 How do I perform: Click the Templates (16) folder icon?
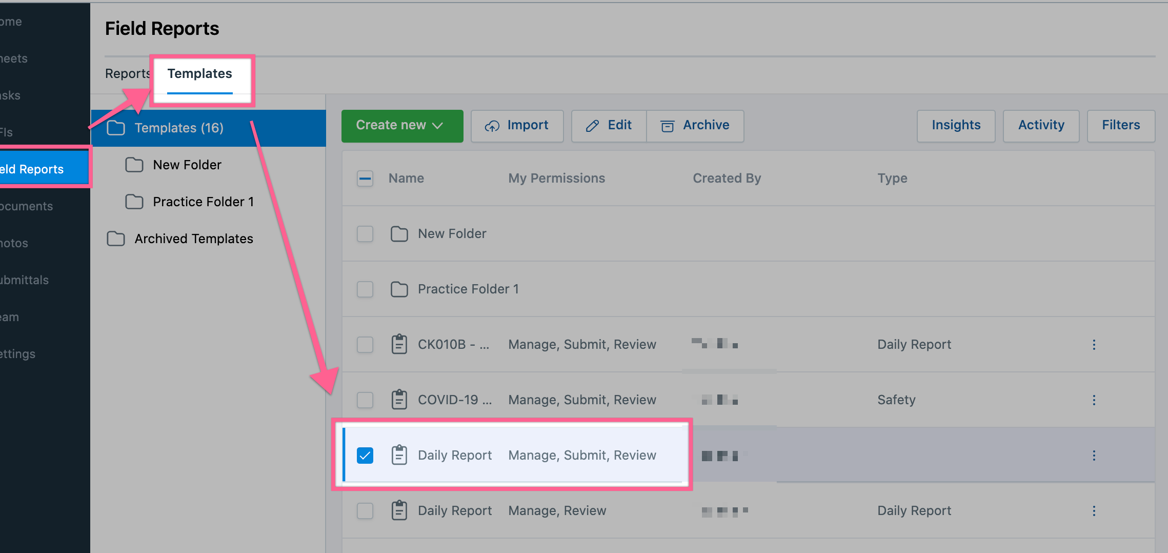click(x=115, y=128)
